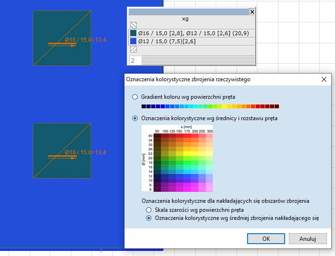Close the xg legend panel
The image size is (335, 256).
pos(252,12)
